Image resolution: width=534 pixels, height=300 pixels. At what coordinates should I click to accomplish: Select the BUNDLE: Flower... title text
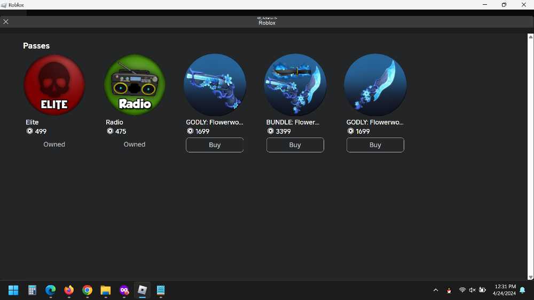(293, 123)
